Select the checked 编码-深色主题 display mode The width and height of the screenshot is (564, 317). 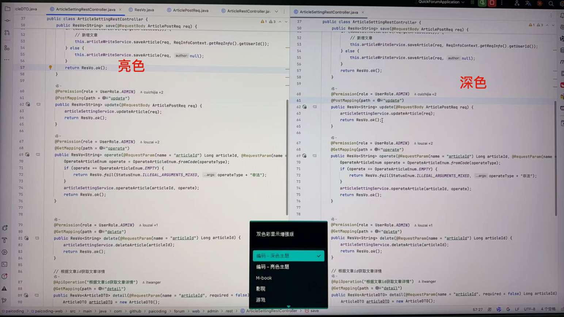[288, 256]
